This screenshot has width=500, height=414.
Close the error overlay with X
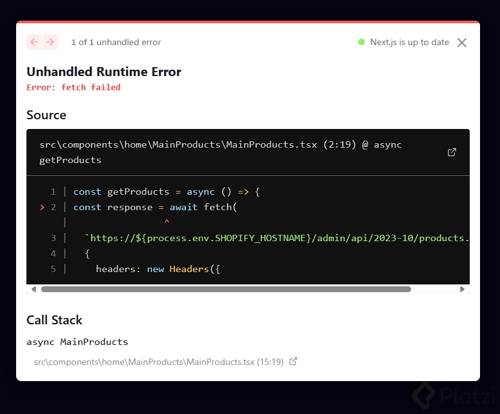462,43
